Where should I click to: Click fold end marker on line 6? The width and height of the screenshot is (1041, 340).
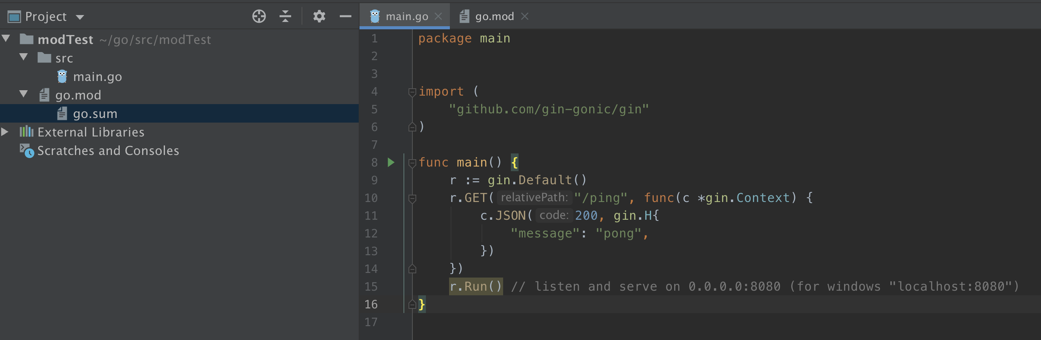412,127
